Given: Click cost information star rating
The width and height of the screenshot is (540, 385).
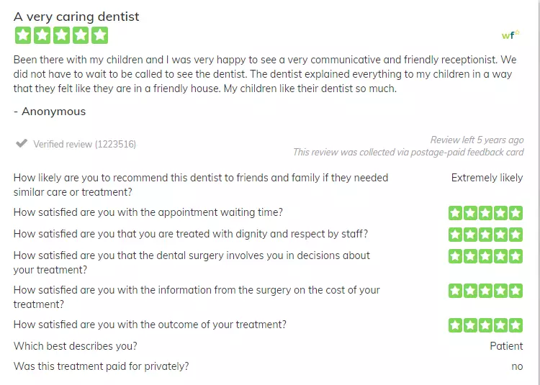Looking at the screenshot, I should click(485, 291).
